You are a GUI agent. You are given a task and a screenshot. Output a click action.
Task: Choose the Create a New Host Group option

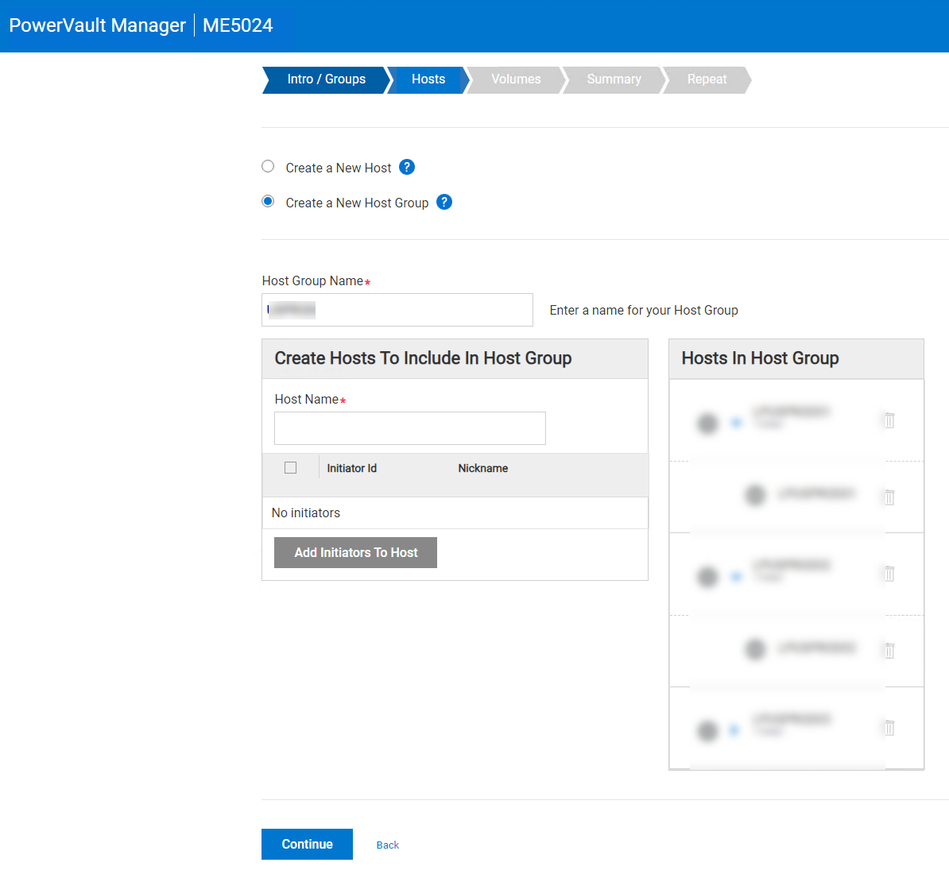[268, 202]
